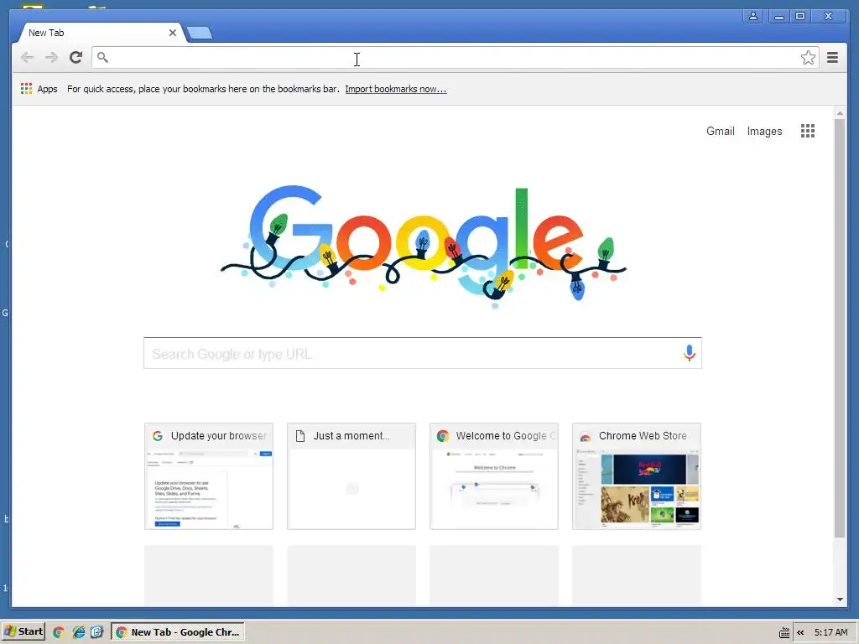Minimize the Chrome window
This screenshot has width=859, height=644.
(778, 16)
